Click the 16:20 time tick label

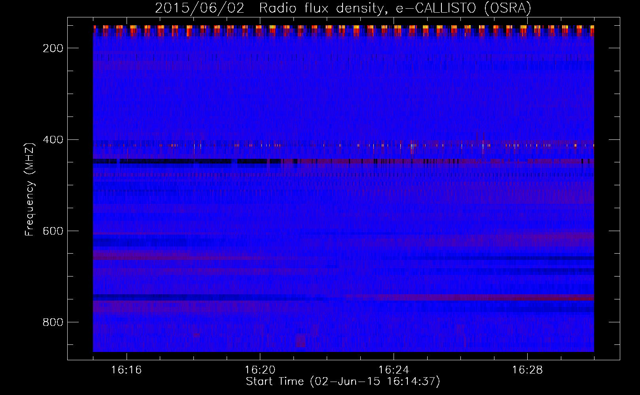point(260,370)
